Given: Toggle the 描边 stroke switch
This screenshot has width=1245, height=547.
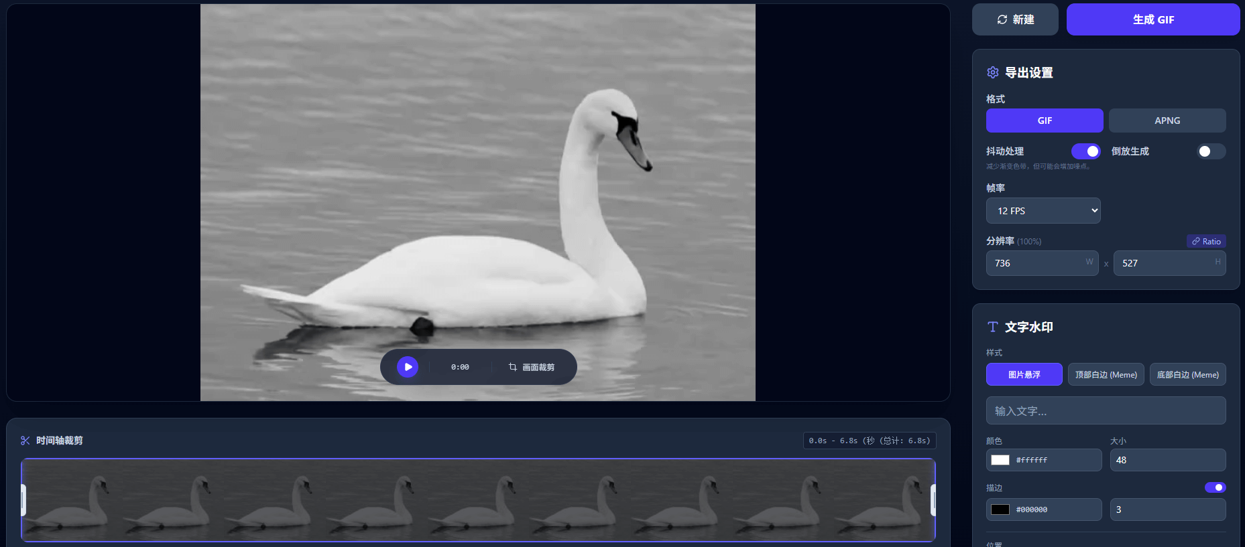Looking at the screenshot, I should point(1216,487).
